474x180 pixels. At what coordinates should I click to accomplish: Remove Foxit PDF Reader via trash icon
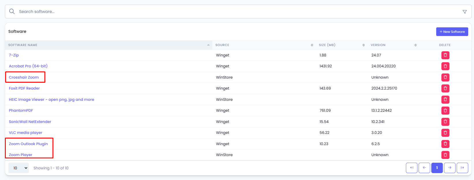(x=445, y=88)
